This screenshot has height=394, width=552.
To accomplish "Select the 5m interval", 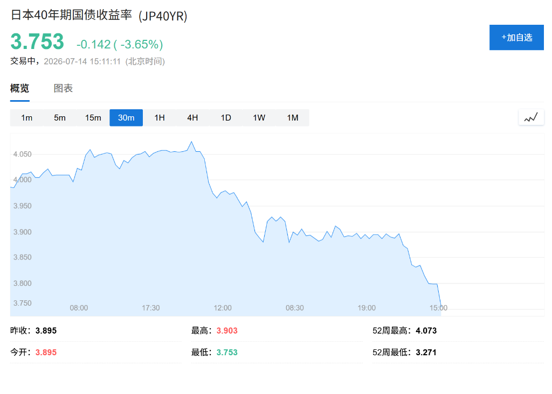I will tap(60, 118).
